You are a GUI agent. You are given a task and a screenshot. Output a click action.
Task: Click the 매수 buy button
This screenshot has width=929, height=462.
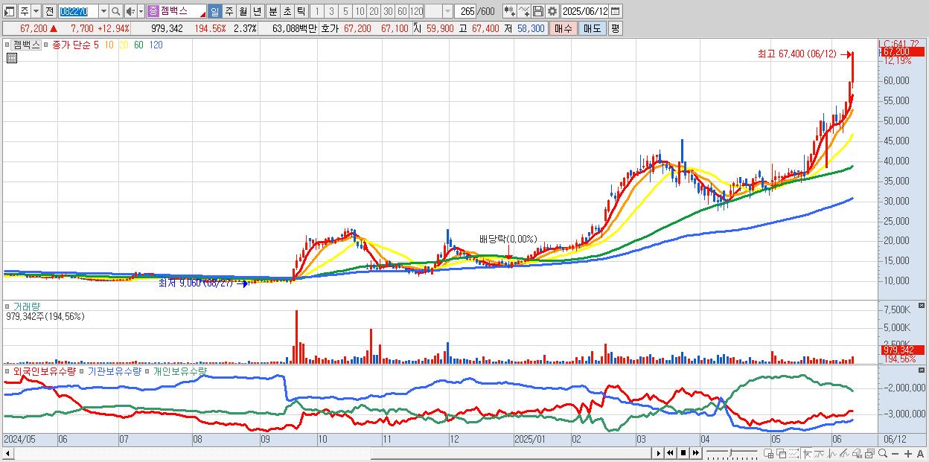click(564, 28)
